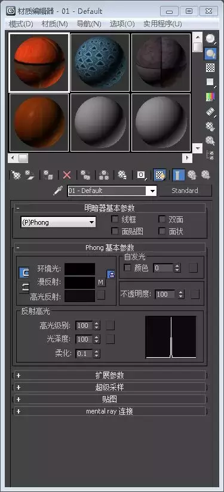Click the Video Color Check color-bars icon
The image size is (224, 492).
click(210, 96)
